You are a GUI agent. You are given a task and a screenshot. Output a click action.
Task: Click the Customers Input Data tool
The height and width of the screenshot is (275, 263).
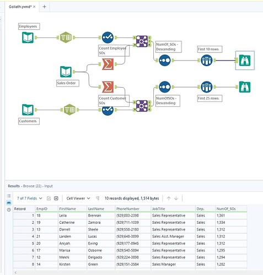[28, 110]
